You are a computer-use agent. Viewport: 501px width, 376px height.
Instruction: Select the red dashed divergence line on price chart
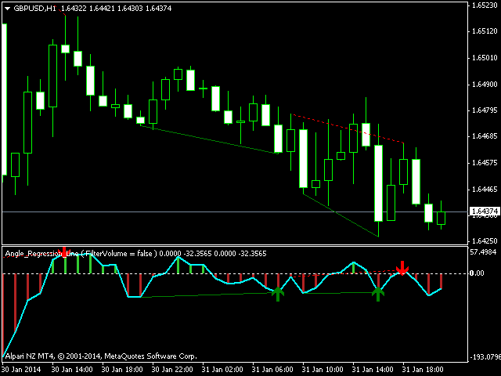pos(348,128)
